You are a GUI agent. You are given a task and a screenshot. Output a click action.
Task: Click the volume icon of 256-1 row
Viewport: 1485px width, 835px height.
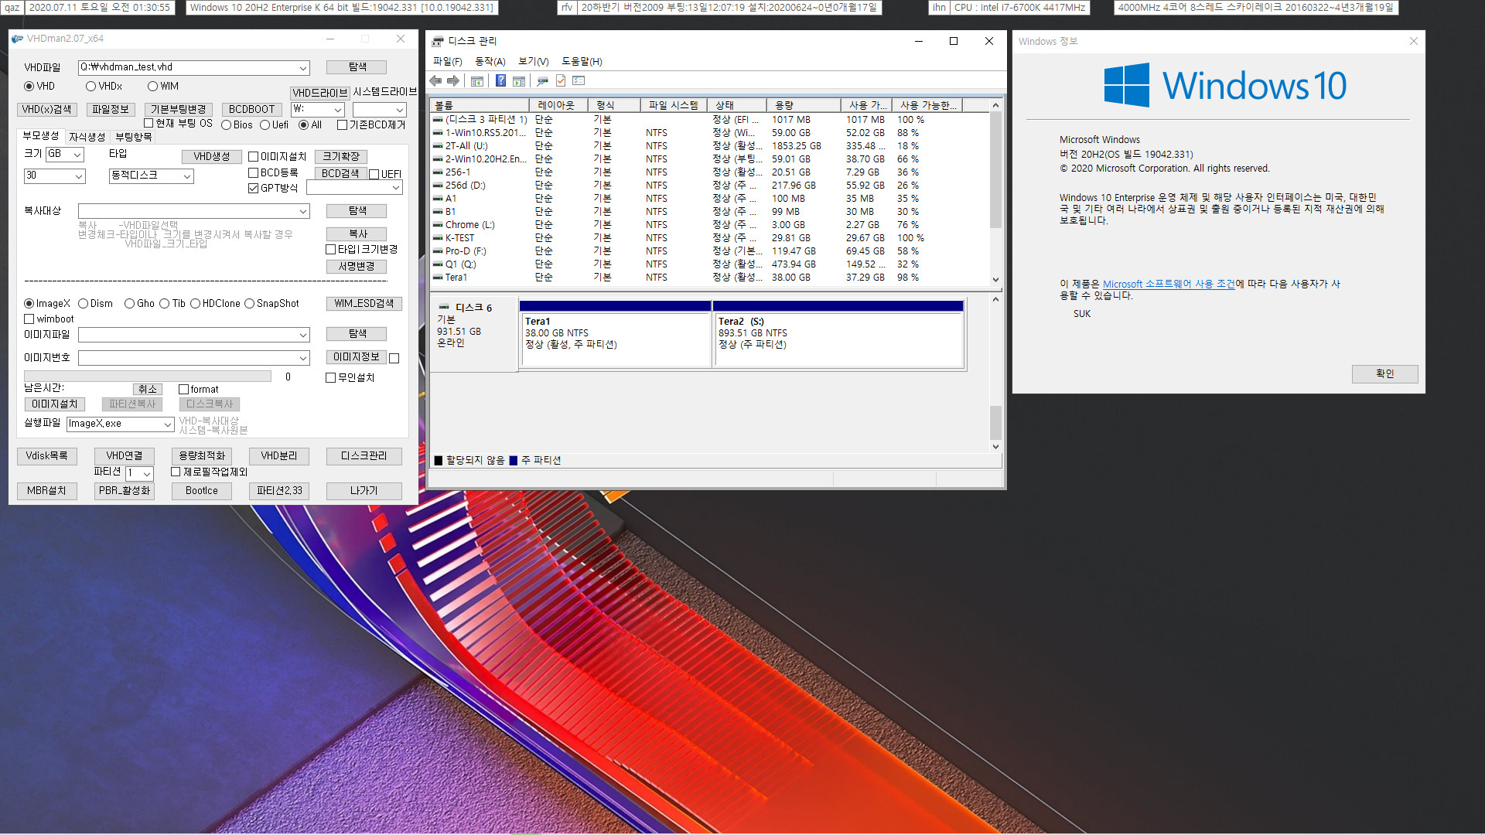tap(438, 172)
